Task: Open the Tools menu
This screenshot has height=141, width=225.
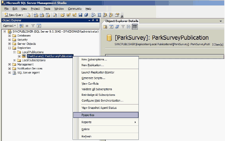Action: pos(47,9)
